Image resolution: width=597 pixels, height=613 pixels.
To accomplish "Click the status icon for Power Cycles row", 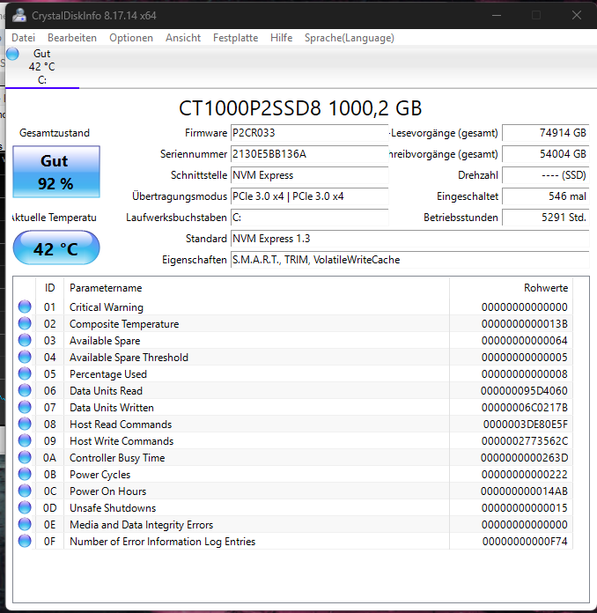I will click(x=25, y=474).
